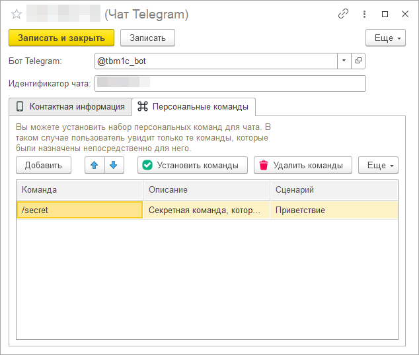Click 'Добавить' to add a command
The image size is (419, 355).
44,165
